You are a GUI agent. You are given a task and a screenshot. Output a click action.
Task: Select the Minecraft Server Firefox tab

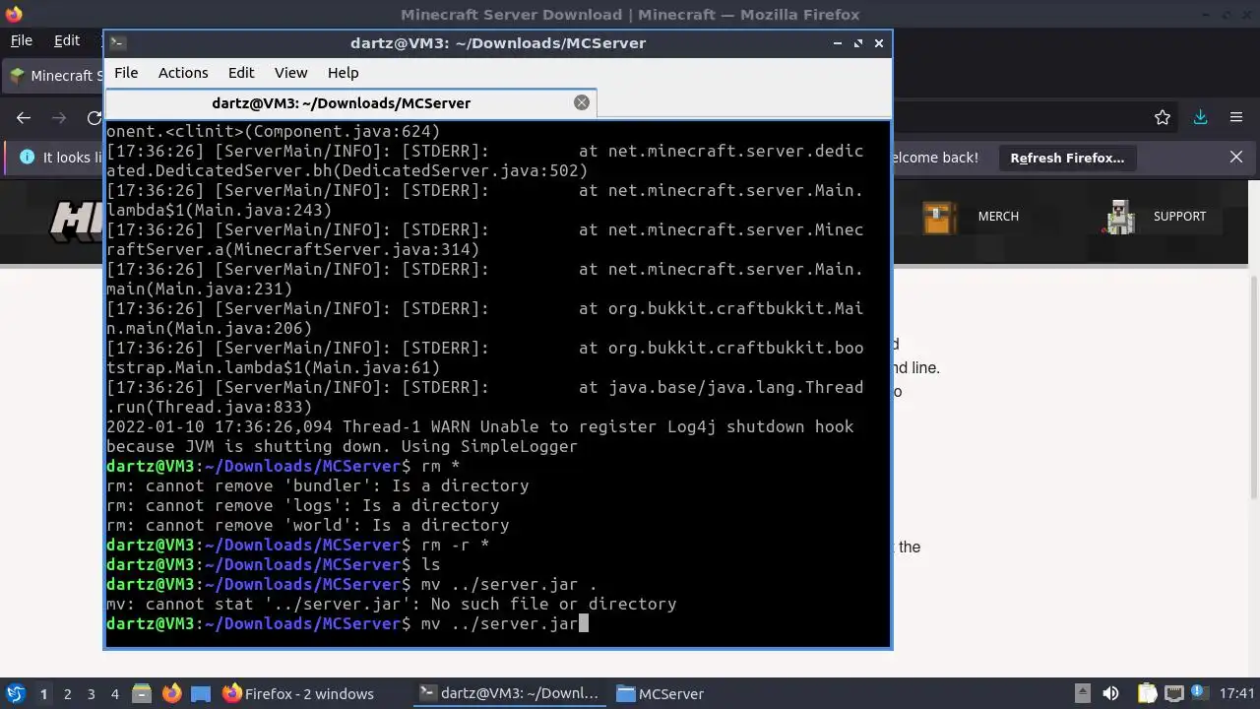coord(54,75)
